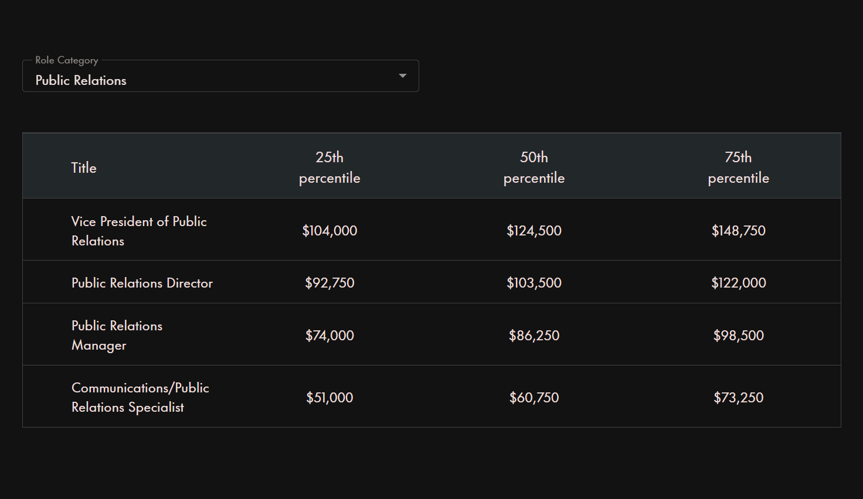863x499 pixels.
Task: Select the Public Relations Director title
Action: coord(142,283)
